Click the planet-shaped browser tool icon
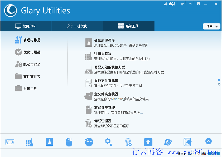This screenshot has height=158, width=222. coord(168,141)
